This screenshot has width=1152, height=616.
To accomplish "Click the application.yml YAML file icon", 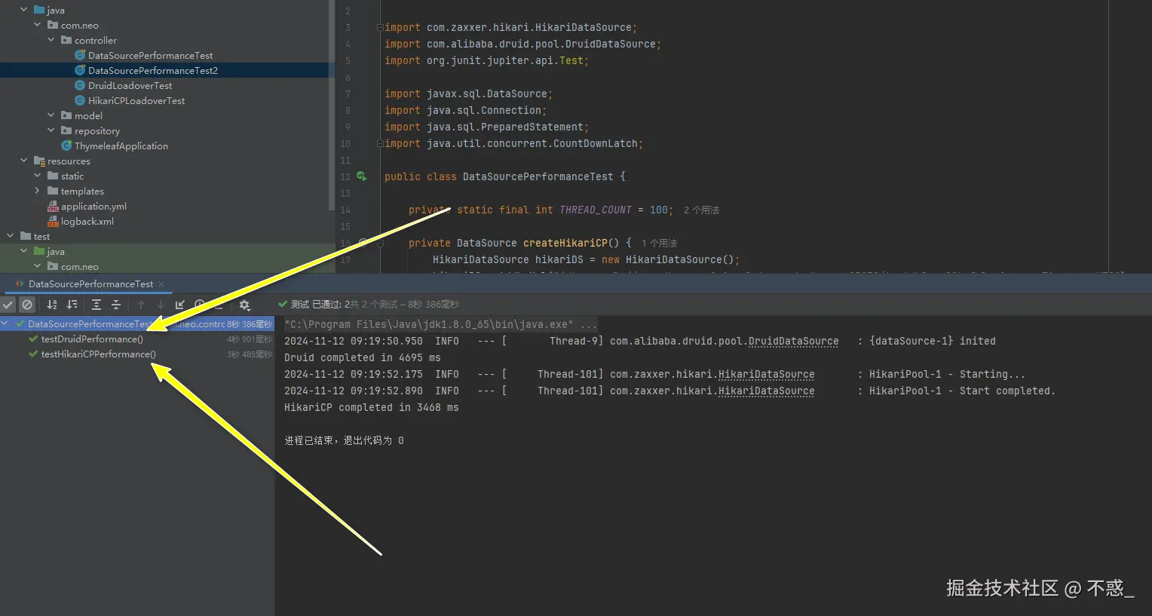I will click(x=53, y=206).
